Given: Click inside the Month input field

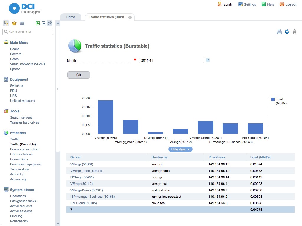Looking at the screenshot, I should 171,60.
